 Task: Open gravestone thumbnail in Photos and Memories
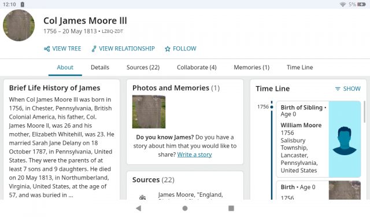click(x=149, y=112)
